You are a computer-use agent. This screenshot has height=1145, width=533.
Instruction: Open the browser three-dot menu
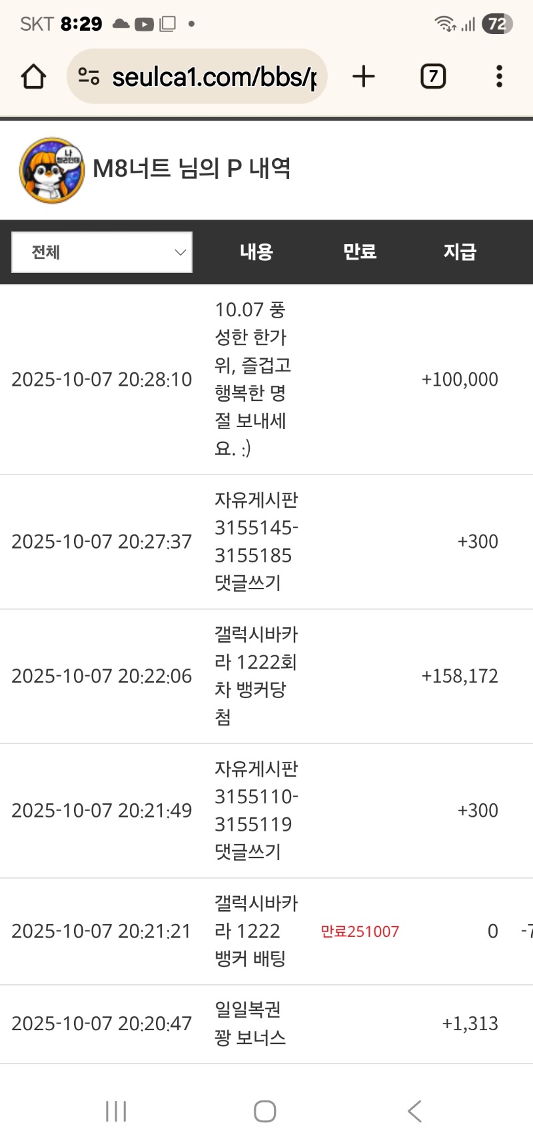[x=499, y=77]
